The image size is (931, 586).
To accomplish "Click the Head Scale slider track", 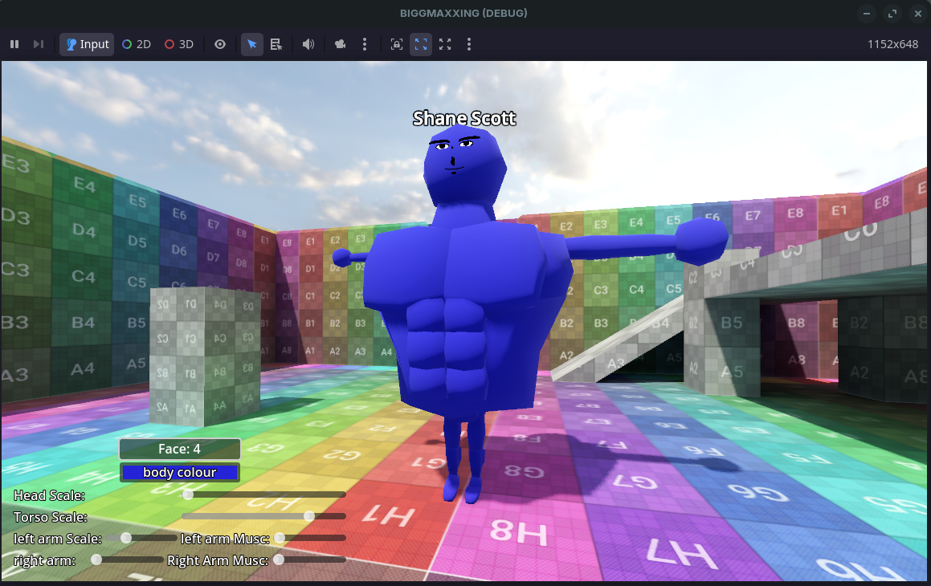I will pyautogui.click(x=265, y=495).
